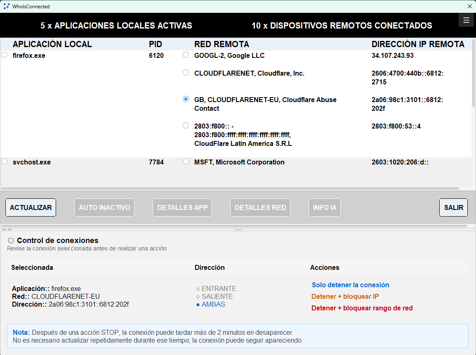Viewport: 476px width, 355px height.
Task: Click the vertical scrollbar of the connections list
Action: coord(474,73)
